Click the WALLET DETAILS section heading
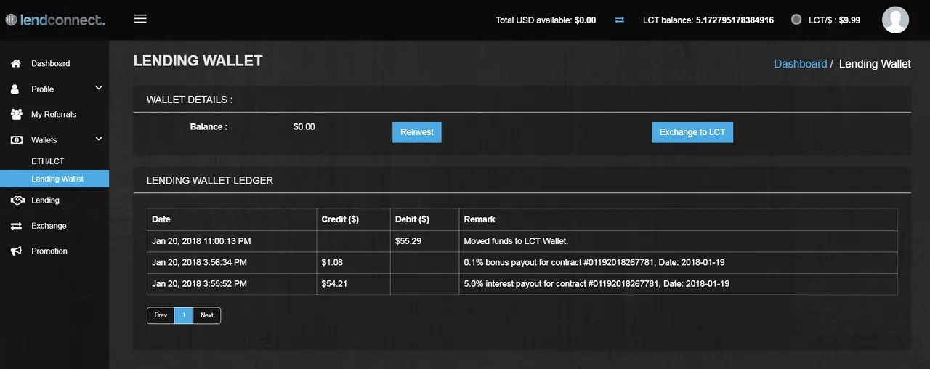The image size is (930, 369). pos(190,100)
